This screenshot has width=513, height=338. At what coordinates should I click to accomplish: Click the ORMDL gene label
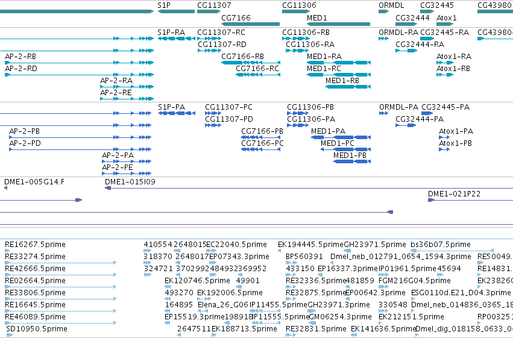(x=391, y=5)
